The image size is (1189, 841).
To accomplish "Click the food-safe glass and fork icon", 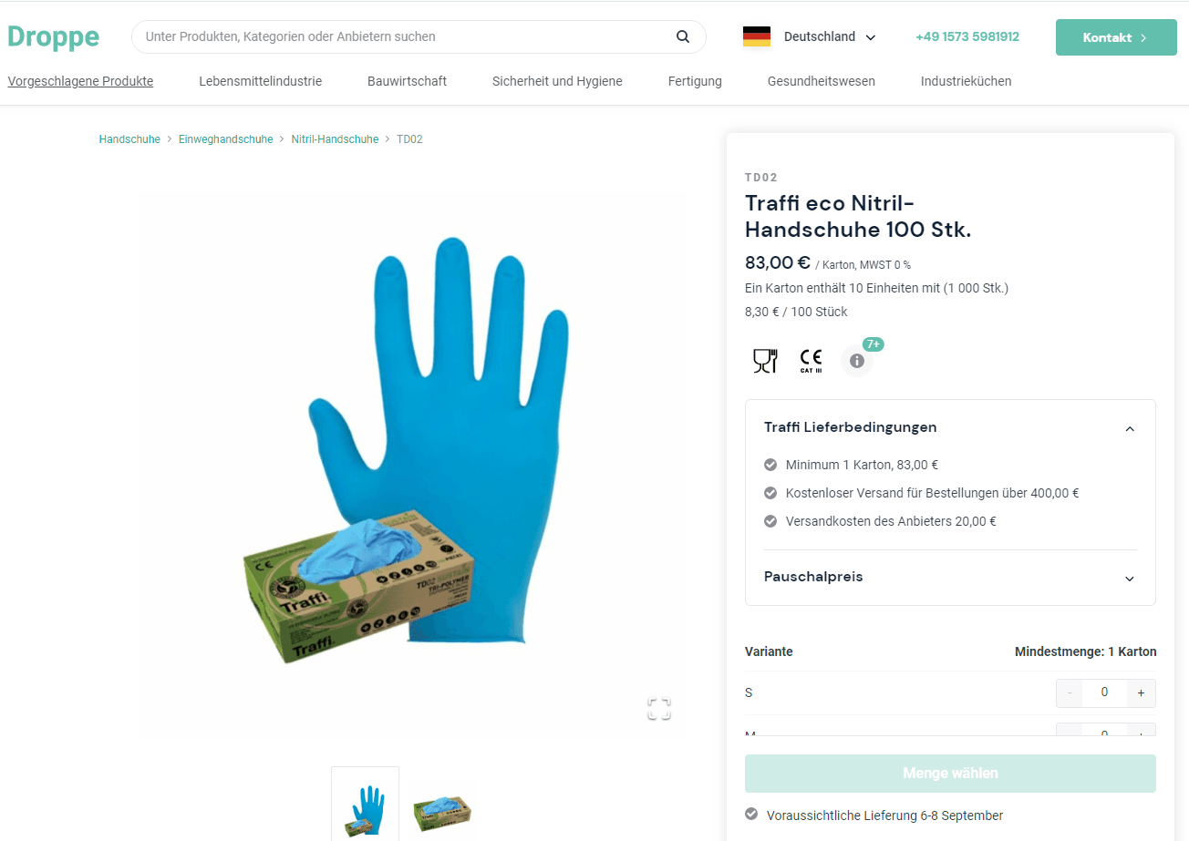I will (x=765, y=361).
